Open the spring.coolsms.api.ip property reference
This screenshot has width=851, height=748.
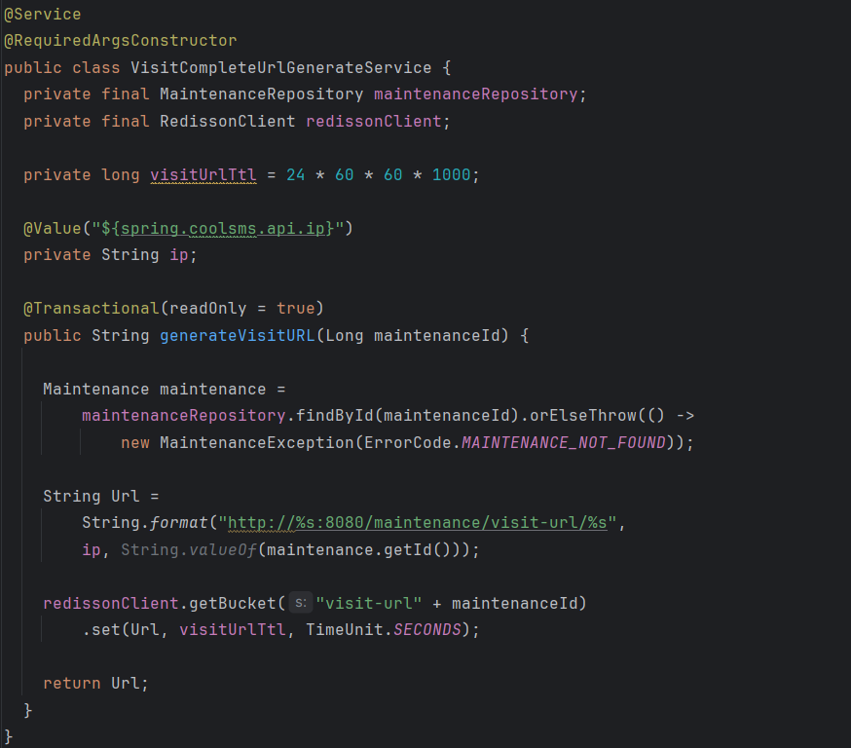point(223,228)
